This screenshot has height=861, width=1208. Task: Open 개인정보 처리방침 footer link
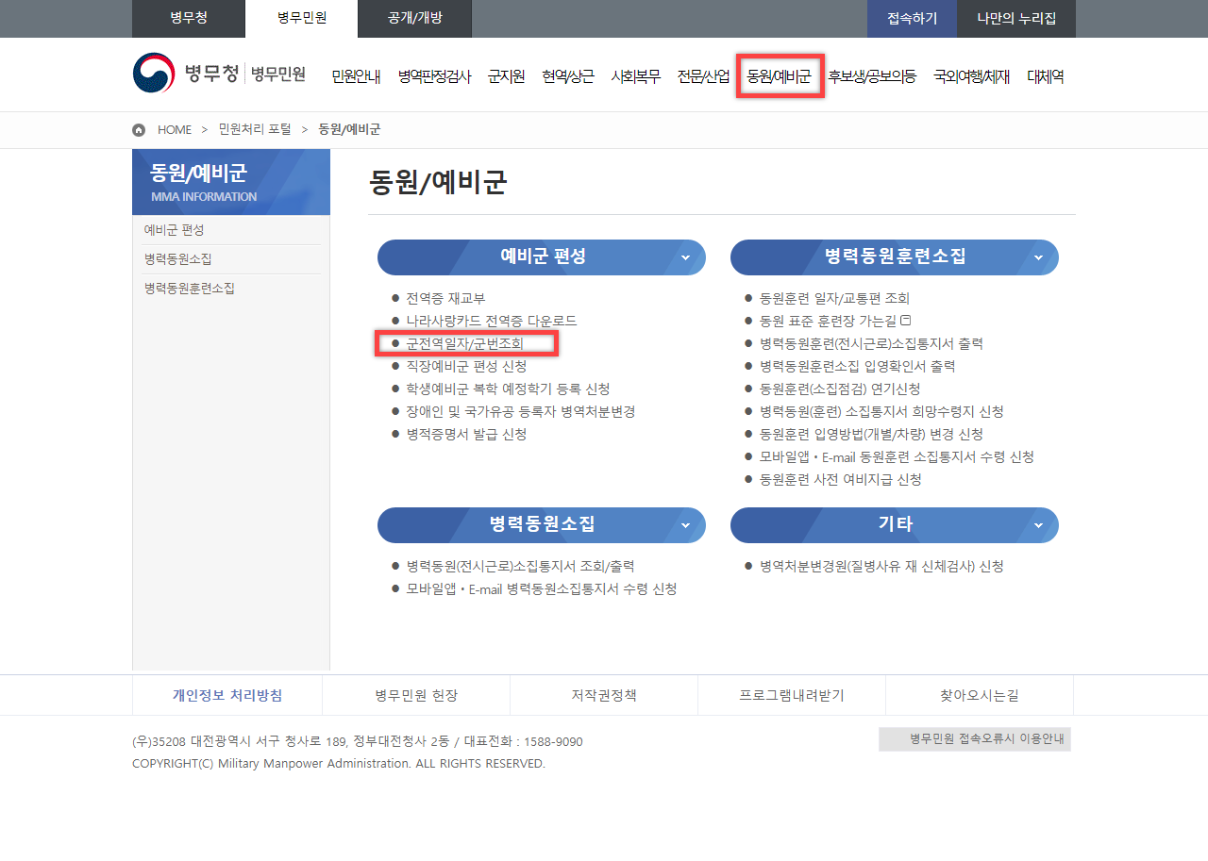(x=227, y=696)
